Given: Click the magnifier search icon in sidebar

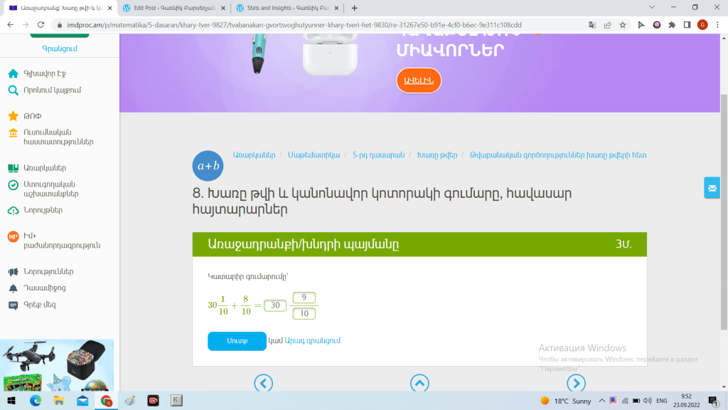Looking at the screenshot, I should 13,90.
